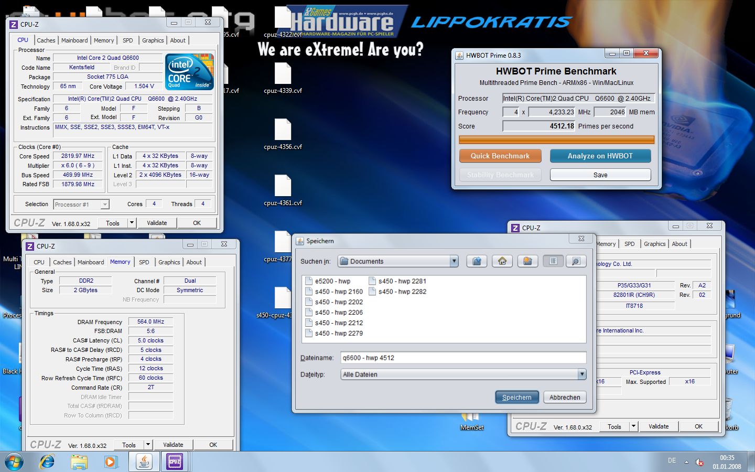Open Graphics tab in Mainboard CPU-Z window
This screenshot has height=472, width=755.
tap(655, 244)
